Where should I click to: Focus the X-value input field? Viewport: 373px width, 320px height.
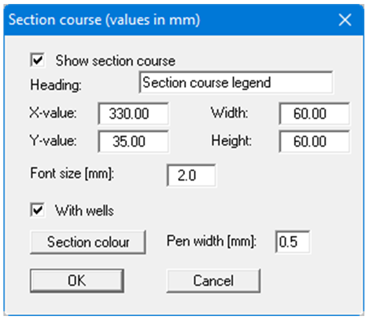[133, 114]
